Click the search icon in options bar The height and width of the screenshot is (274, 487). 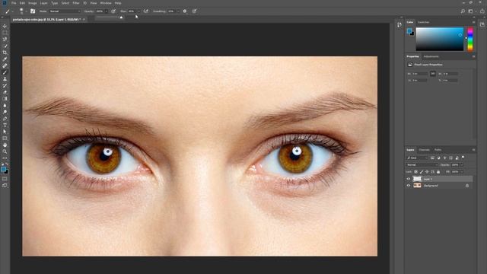pos(463,11)
